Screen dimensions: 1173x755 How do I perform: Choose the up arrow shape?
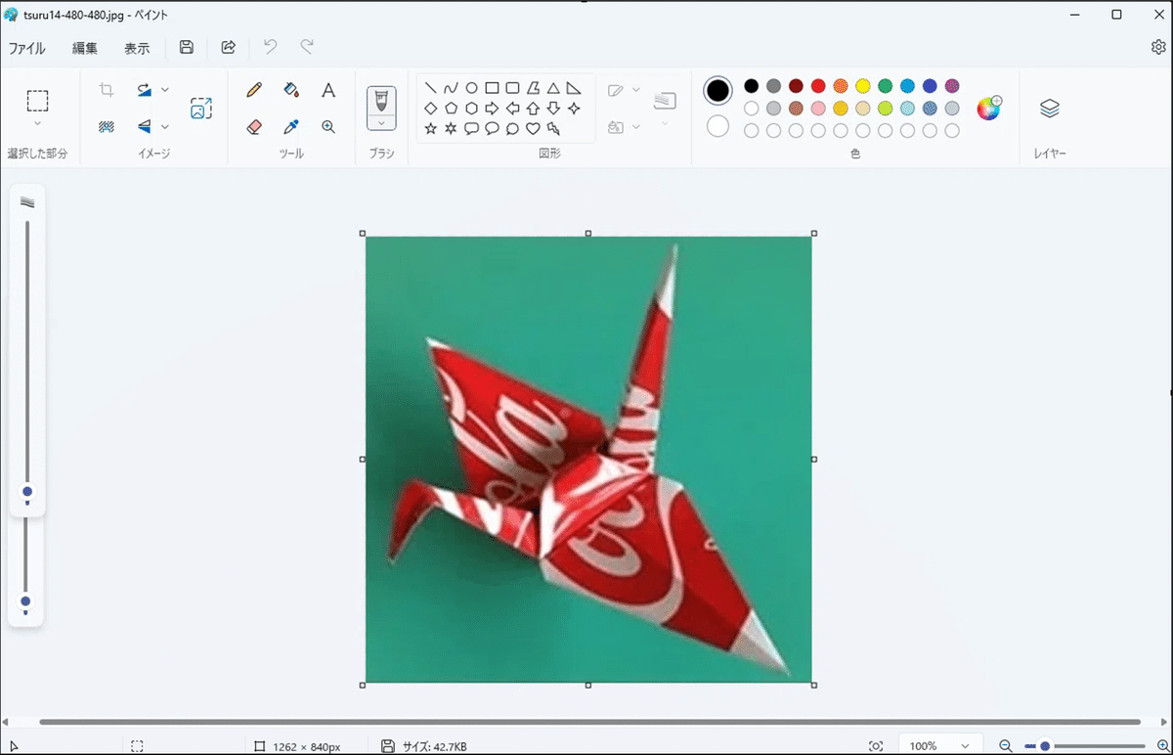(x=533, y=108)
